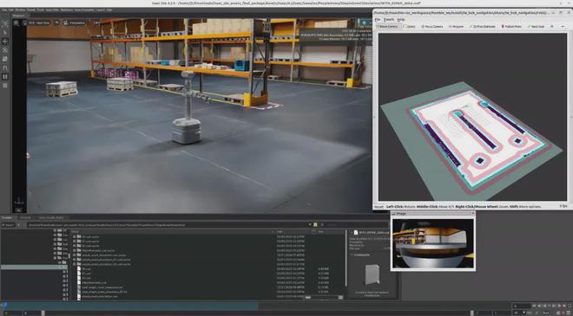Stop the simulation with the square icon
Viewport: 573px width, 316px height.
[x=5, y=86]
